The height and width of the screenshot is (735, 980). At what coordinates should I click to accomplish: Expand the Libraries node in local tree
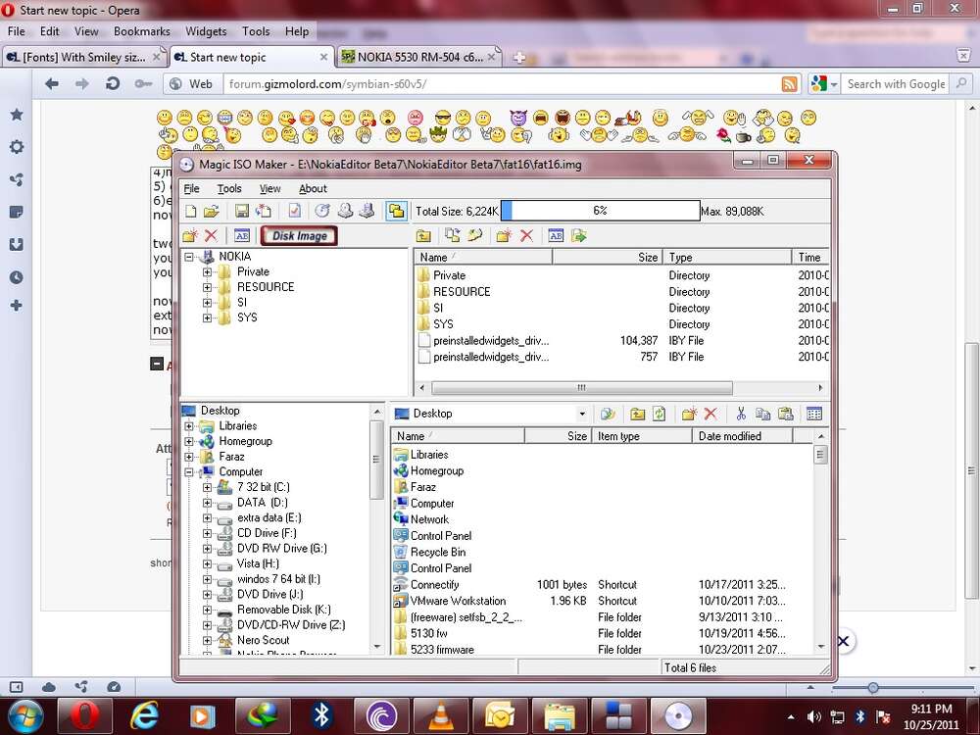pyautogui.click(x=189, y=426)
